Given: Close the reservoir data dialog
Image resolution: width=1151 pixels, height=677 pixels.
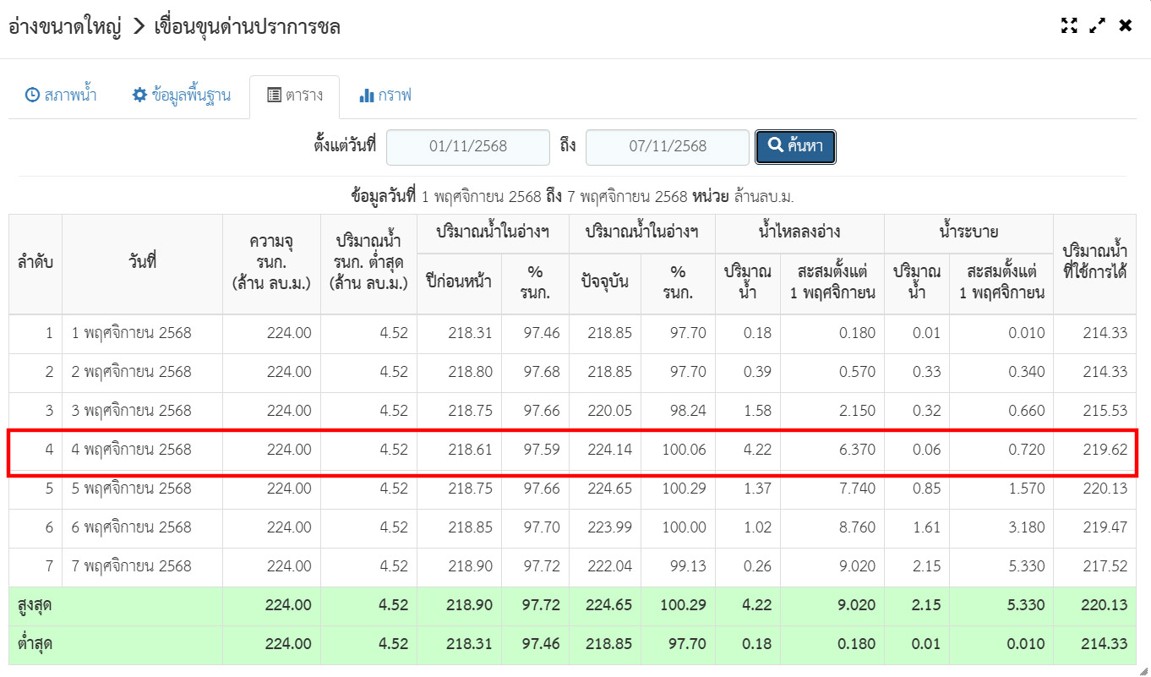Looking at the screenshot, I should tap(1125, 25).
